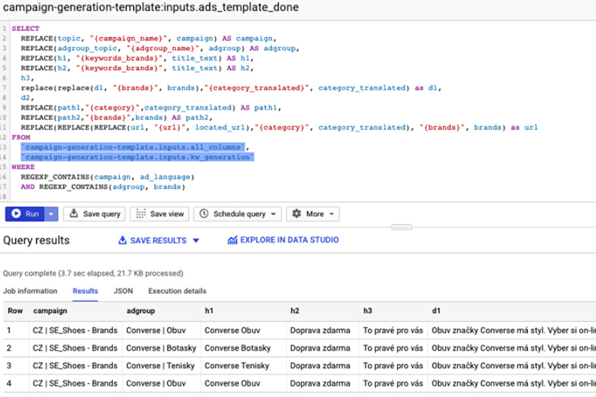Click 'To pravé pro vás' in row 3
The width and height of the screenshot is (596, 397).
point(393,366)
